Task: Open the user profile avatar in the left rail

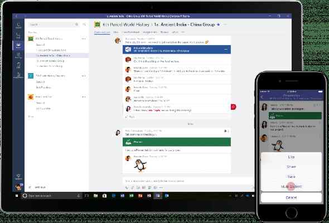Action: [x=18, y=187]
